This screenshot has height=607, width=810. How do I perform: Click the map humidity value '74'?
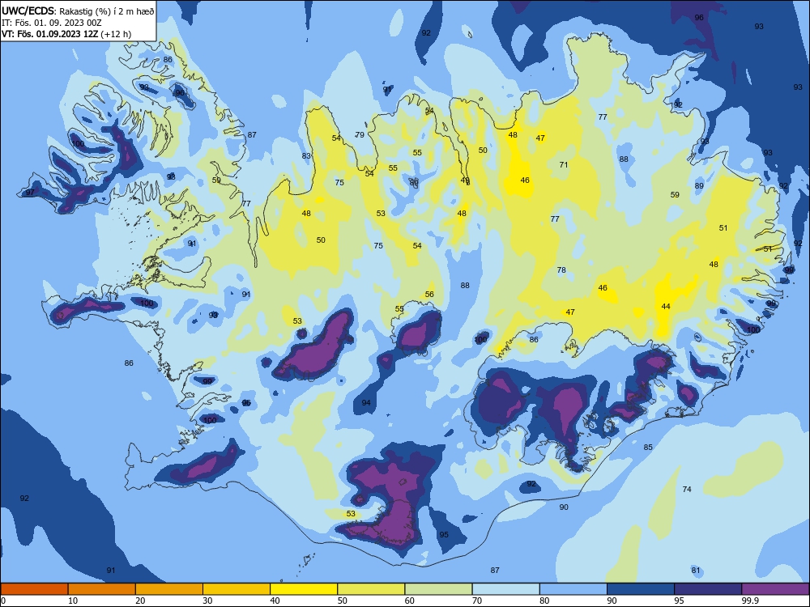[687, 490]
